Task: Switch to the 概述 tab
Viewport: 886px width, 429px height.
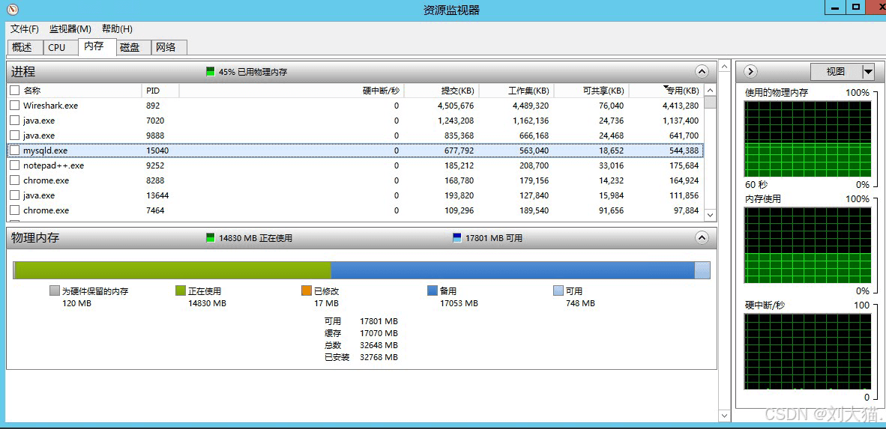Action: pyautogui.click(x=25, y=47)
